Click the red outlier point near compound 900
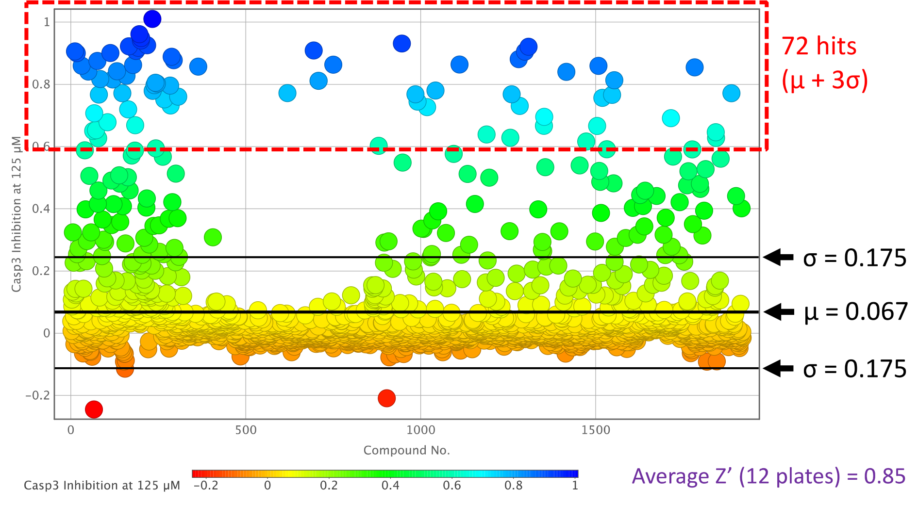Viewport: 918px width, 505px height. [386, 398]
